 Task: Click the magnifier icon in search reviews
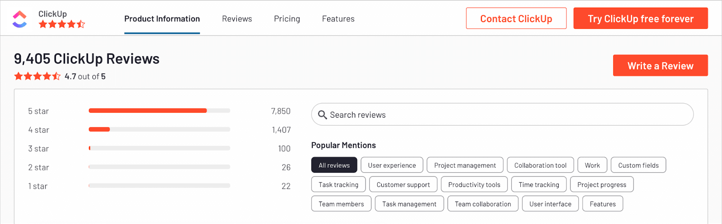(x=322, y=114)
